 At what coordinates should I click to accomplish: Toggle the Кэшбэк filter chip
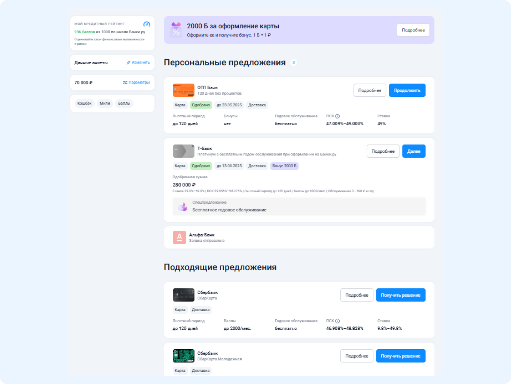85,103
